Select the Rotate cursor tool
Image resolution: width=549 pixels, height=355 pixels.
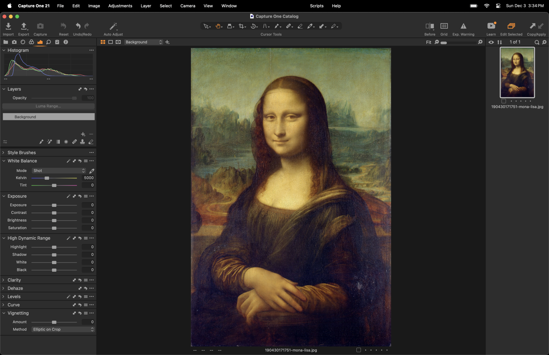[253, 26]
